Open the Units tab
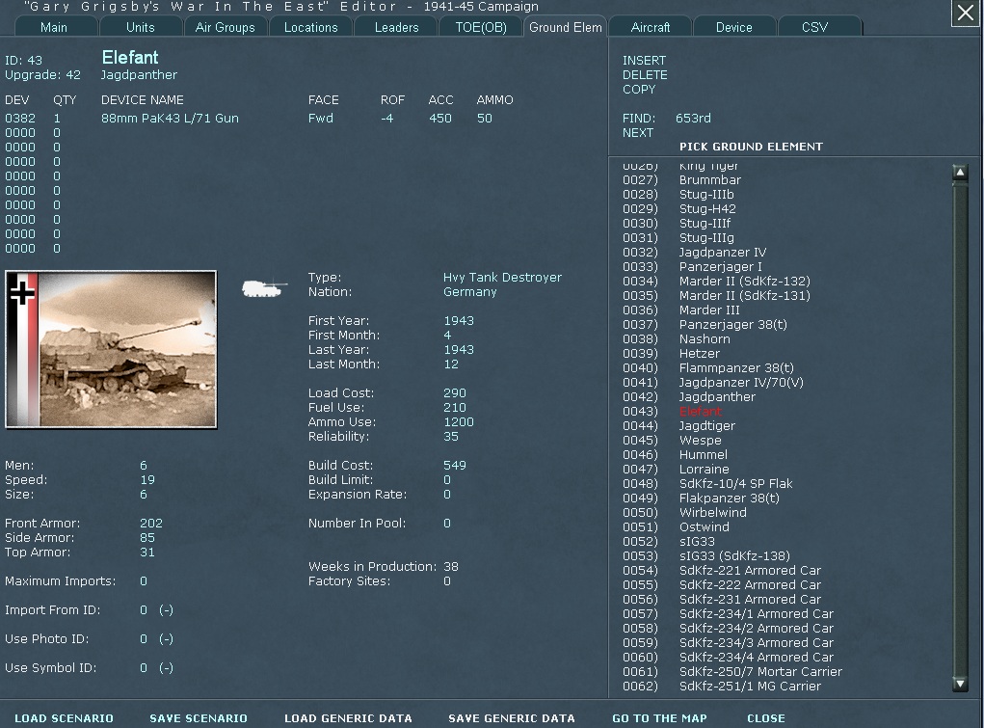 (140, 27)
